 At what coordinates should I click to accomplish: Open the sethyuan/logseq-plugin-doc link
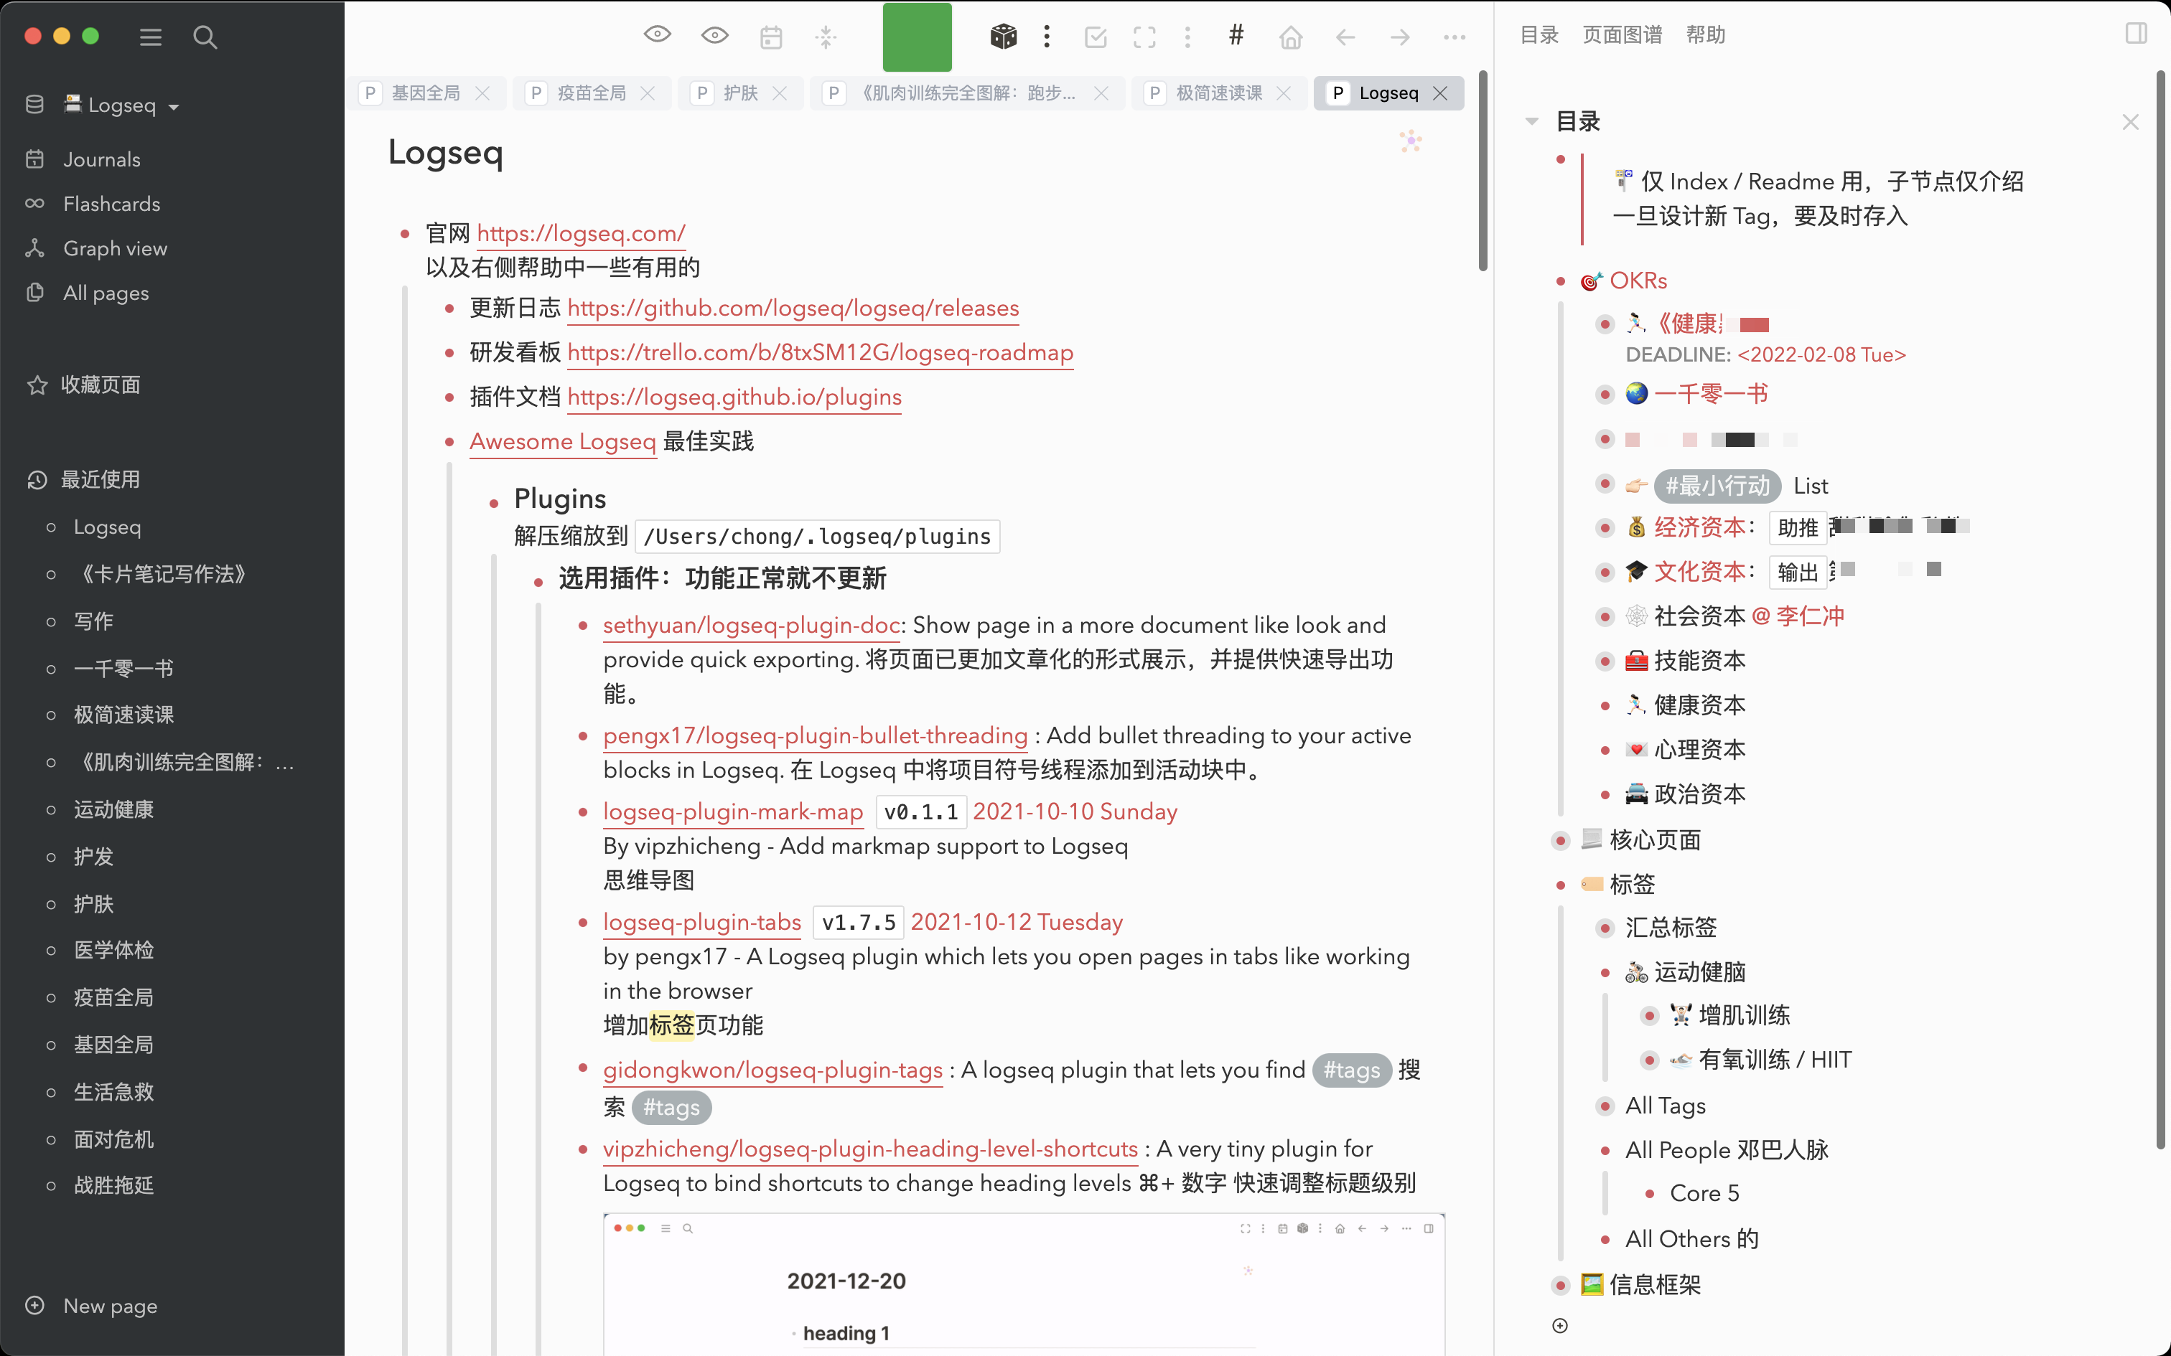[x=752, y=625]
